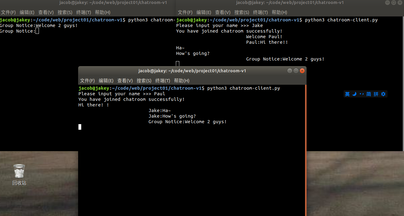Viewport: 404px width, 216px height.
Task: Open 帮助(H) menu in the Paul terminal window
Action: [x=182, y=81]
